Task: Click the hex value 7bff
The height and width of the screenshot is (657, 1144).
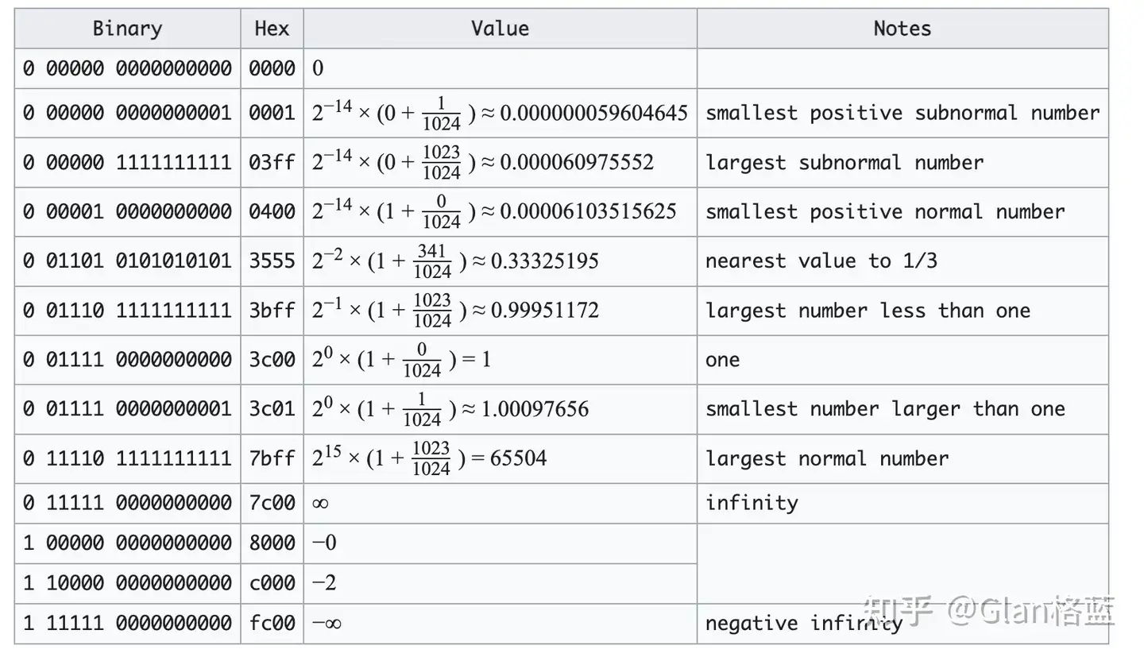Action: point(272,458)
